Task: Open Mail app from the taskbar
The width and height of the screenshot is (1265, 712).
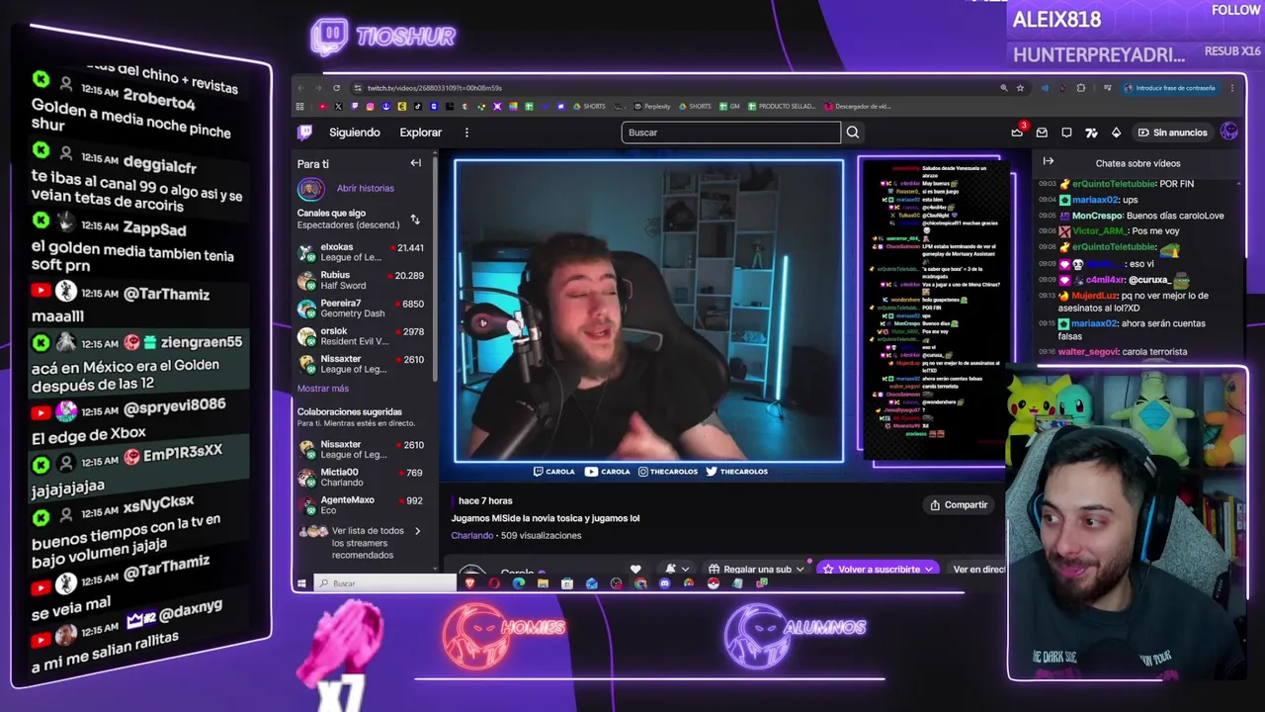Action: [592, 583]
